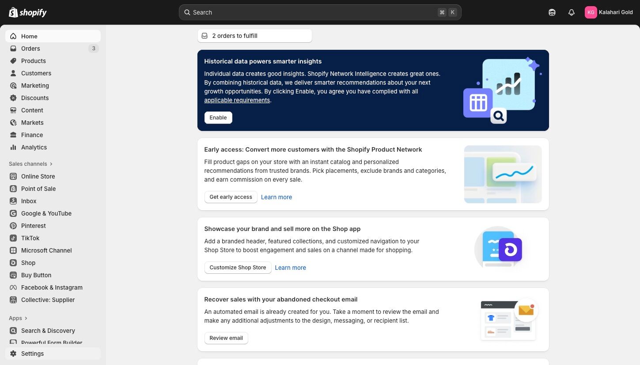Open the 2 orders to fulfill card
Image resolution: width=640 pixels, height=365 pixels.
click(x=255, y=36)
